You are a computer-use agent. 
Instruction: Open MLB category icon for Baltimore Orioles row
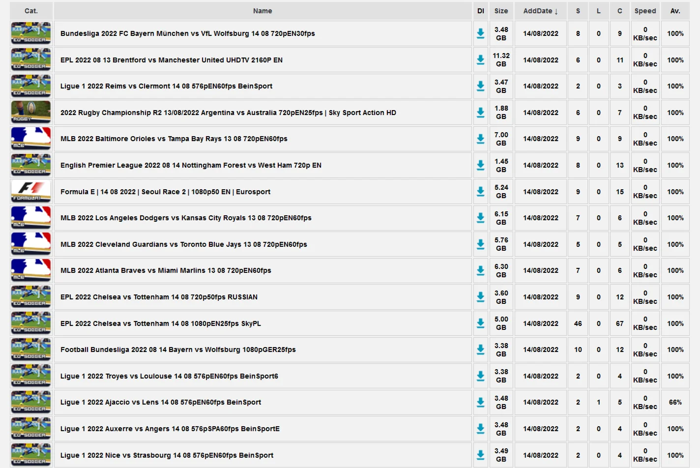(x=31, y=139)
